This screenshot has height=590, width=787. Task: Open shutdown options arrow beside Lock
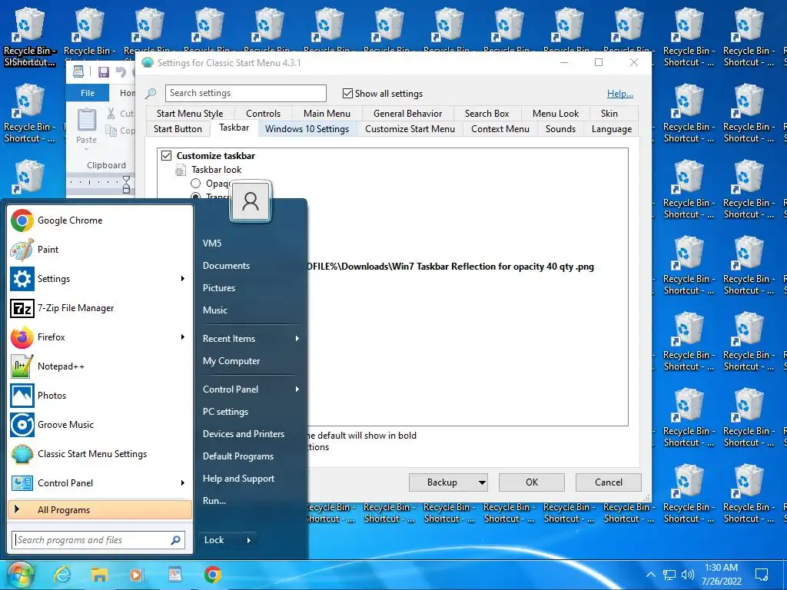[x=248, y=540]
